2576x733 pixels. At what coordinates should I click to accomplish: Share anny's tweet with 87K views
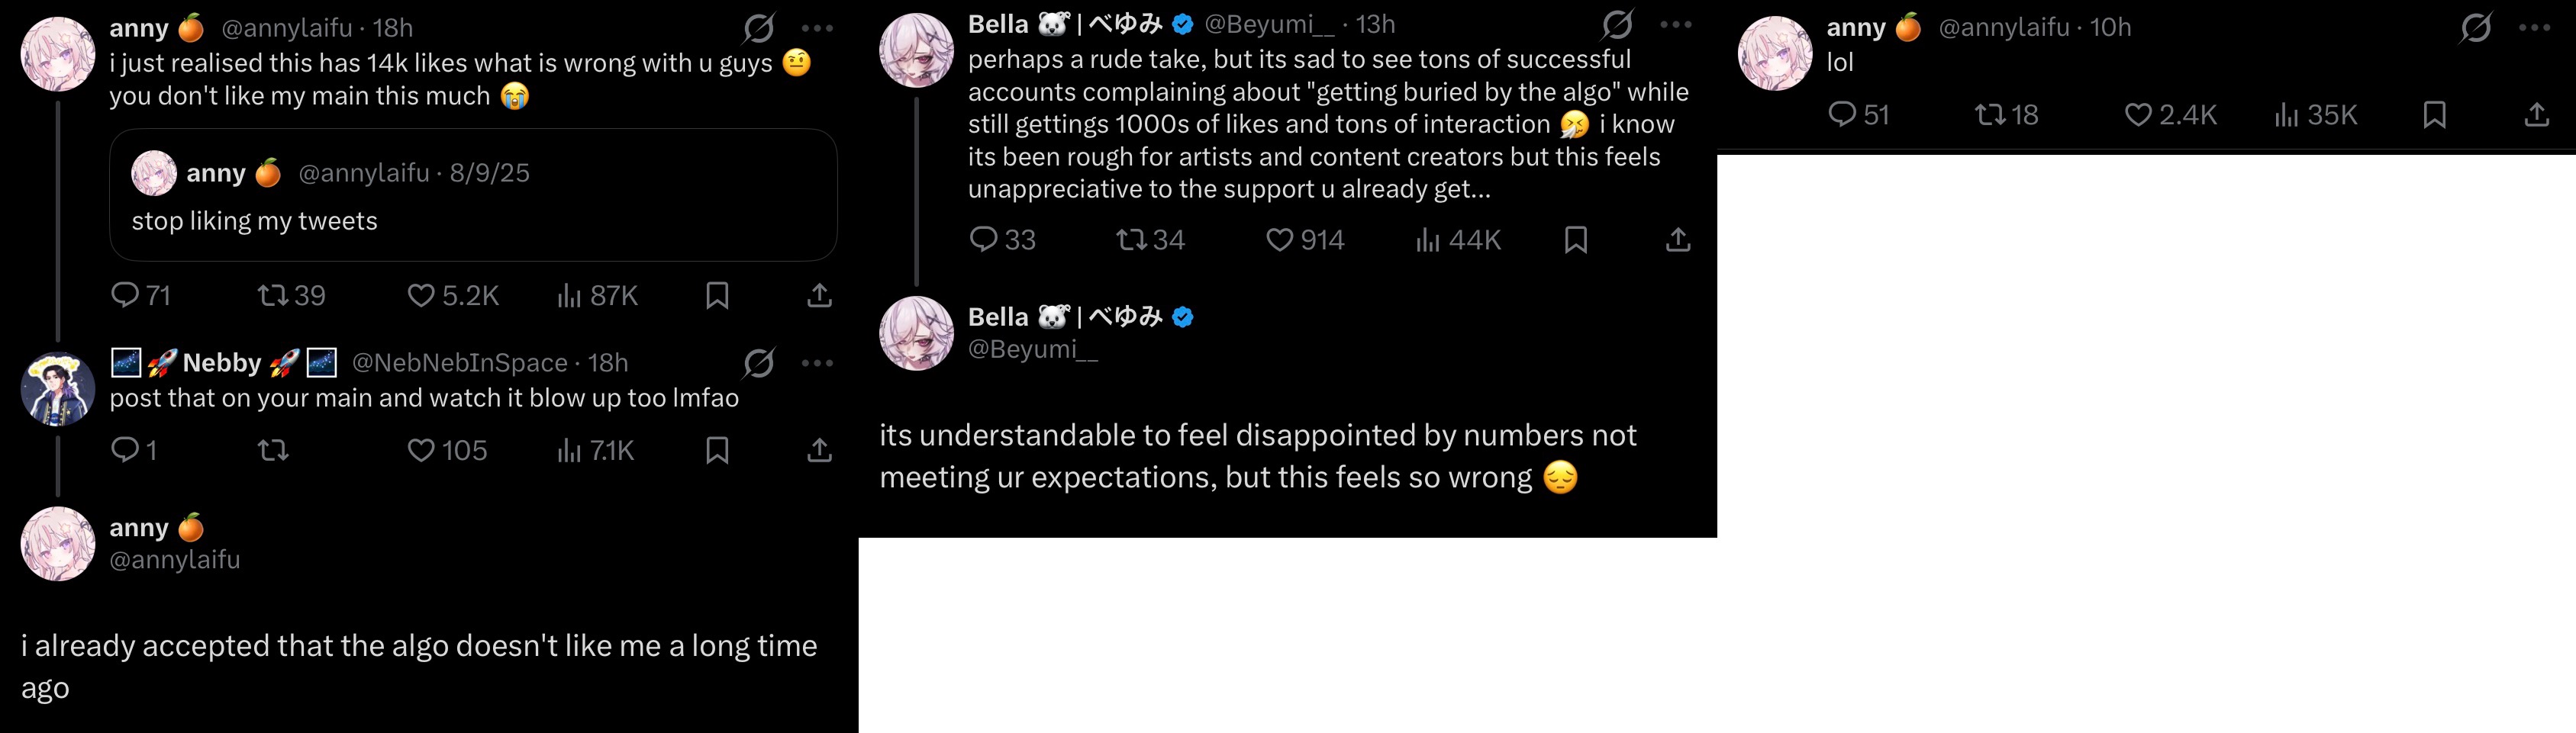[x=819, y=295]
